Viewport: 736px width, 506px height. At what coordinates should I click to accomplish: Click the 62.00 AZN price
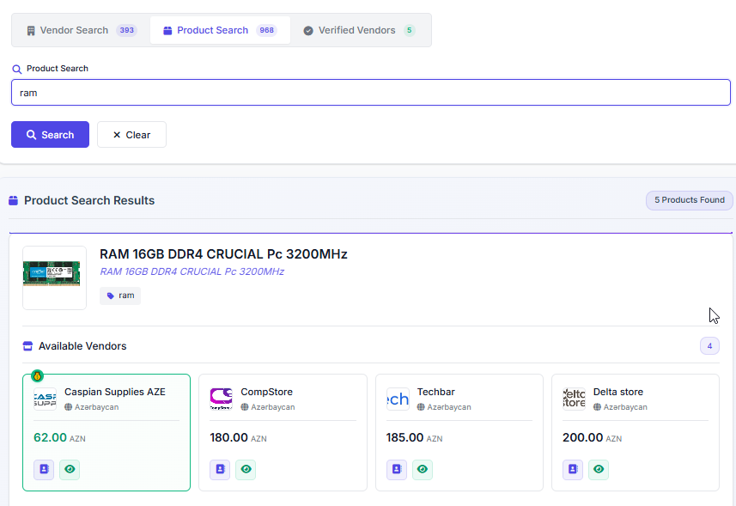(59, 438)
